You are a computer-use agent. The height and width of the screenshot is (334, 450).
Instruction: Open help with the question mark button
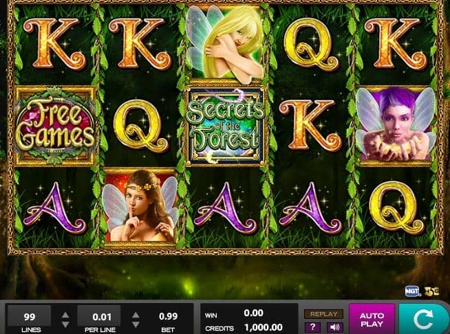coord(312,327)
